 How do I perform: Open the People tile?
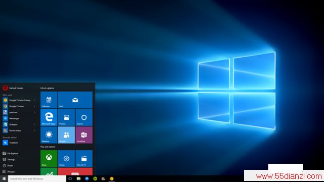click(66, 135)
